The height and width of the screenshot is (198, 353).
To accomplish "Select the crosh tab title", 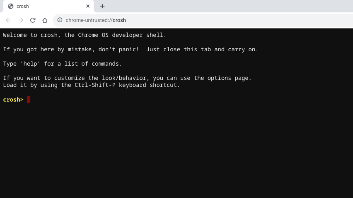I will [x=23, y=6].
